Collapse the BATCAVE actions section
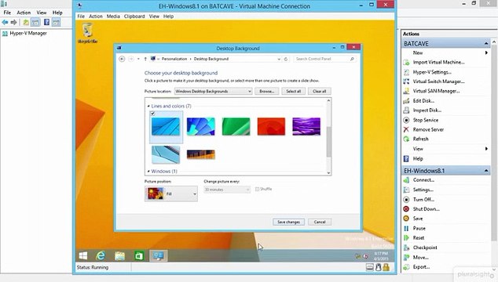This screenshot has width=498, height=282. coord(486,43)
